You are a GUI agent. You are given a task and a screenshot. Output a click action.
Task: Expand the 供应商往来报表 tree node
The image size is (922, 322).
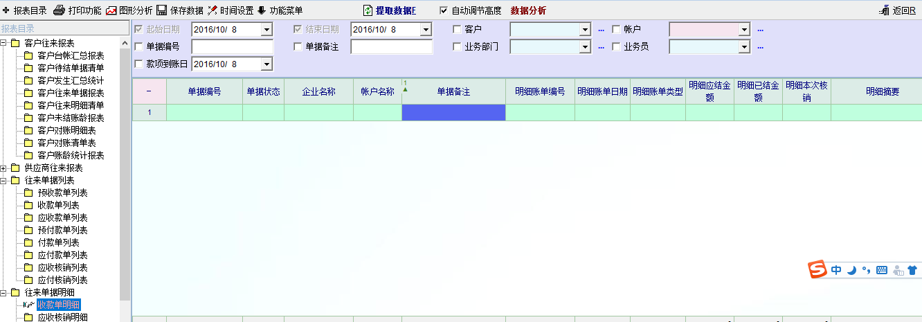point(4,168)
